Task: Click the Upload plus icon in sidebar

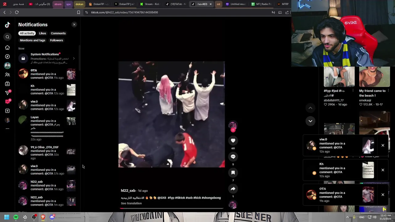Action: (7, 111)
